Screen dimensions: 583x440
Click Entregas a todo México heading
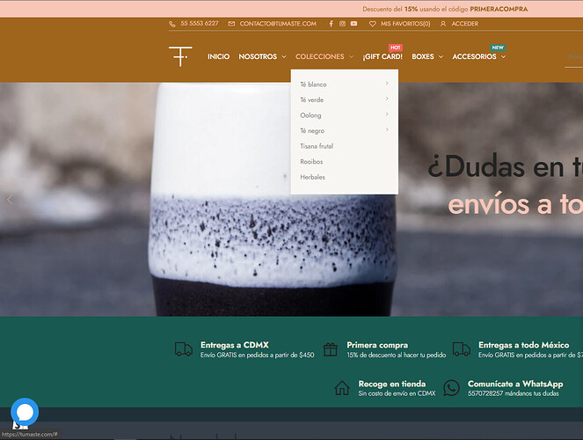pyautogui.click(x=523, y=345)
